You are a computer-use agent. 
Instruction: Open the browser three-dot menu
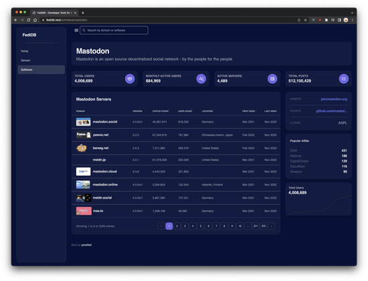click(x=352, y=20)
